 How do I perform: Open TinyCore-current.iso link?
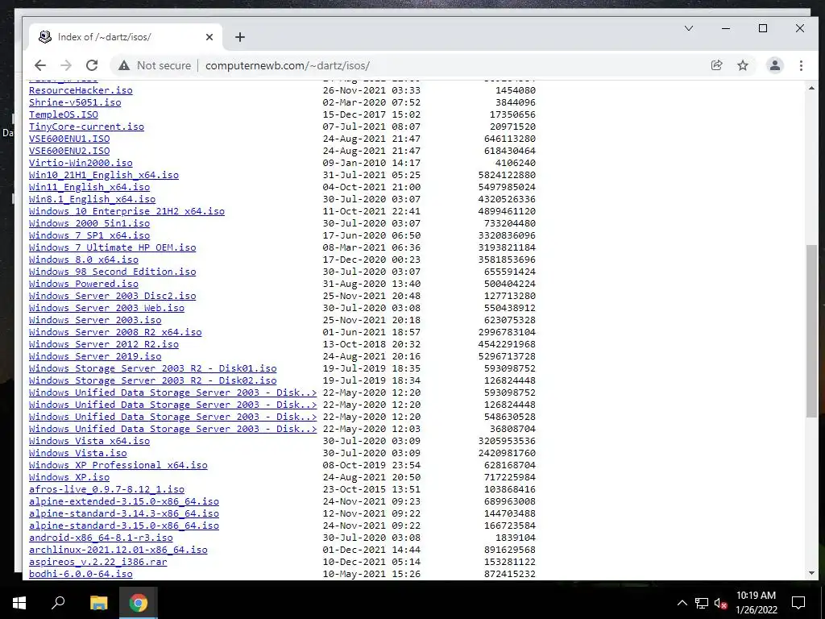click(x=86, y=127)
